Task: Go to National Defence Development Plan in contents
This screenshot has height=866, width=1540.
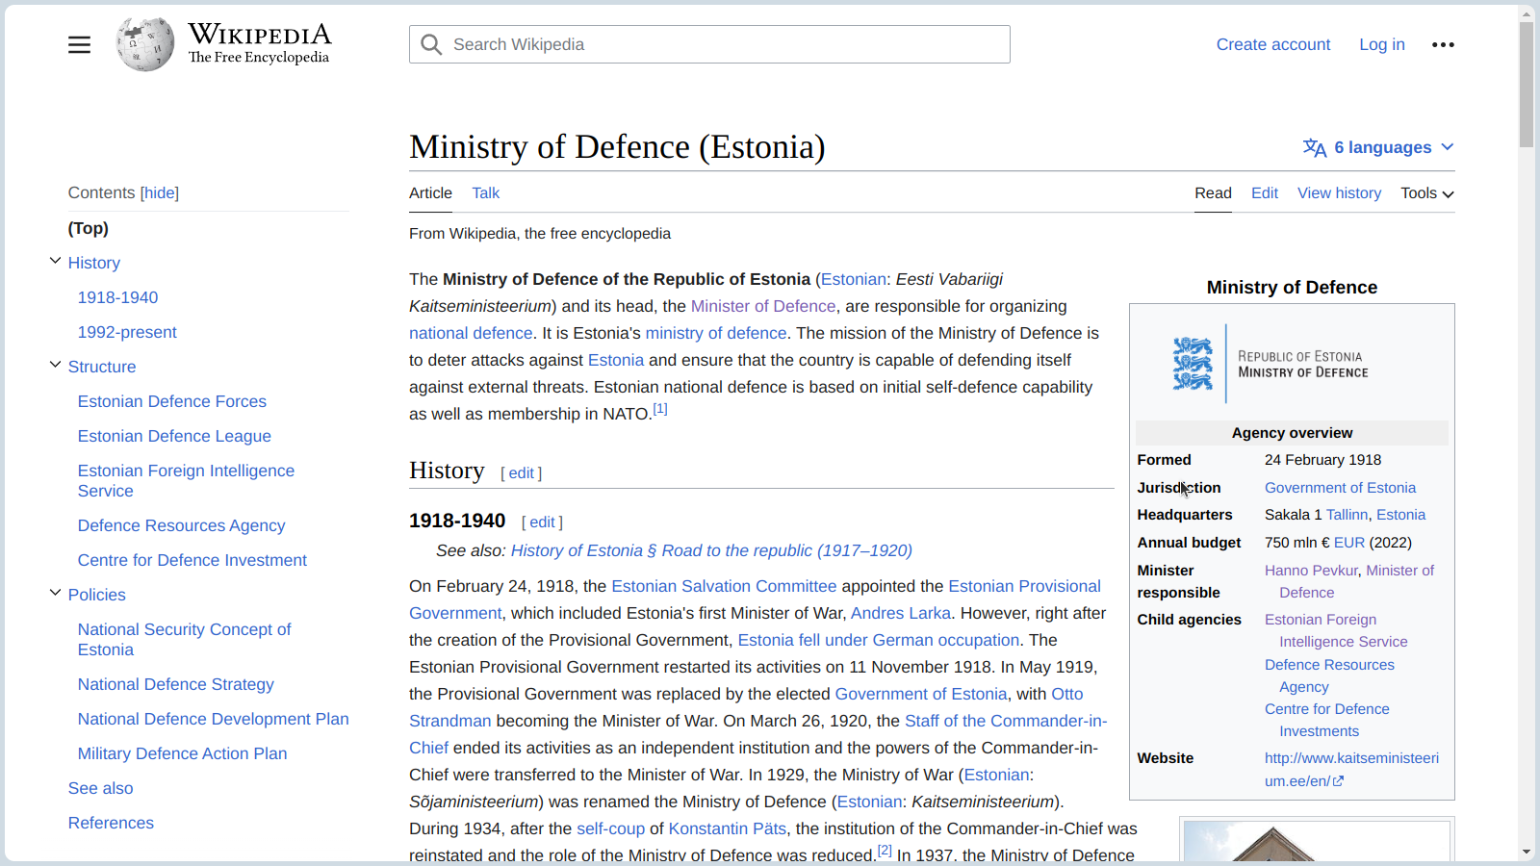Action: point(213,719)
